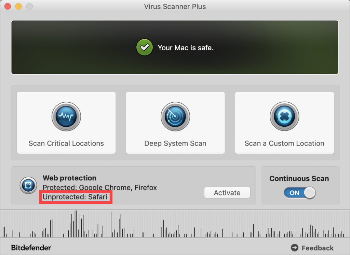Click the scan activity histogram graph
The height and width of the screenshot is (255, 350).
[x=175, y=224]
